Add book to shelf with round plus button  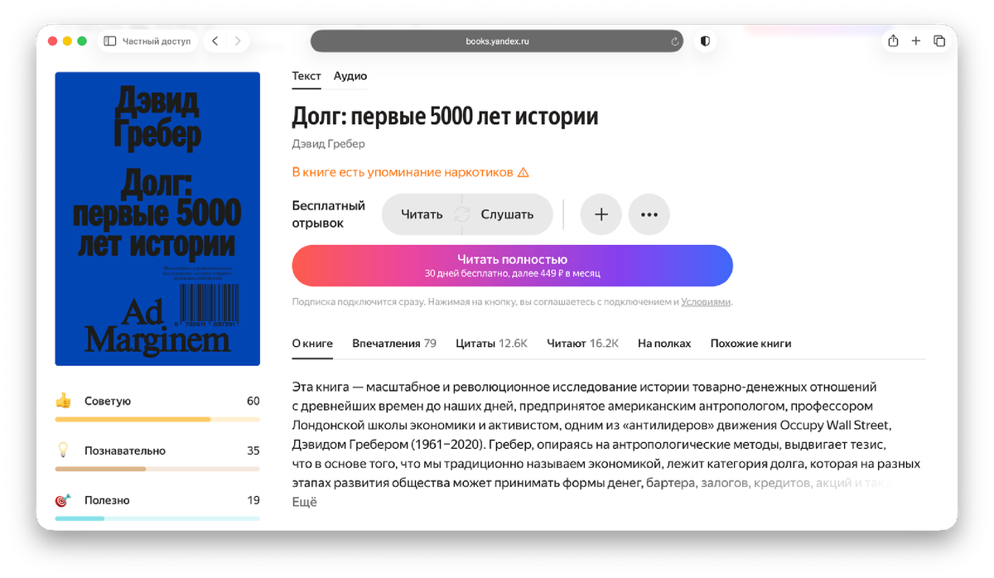pyautogui.click(x=601, y=214)
